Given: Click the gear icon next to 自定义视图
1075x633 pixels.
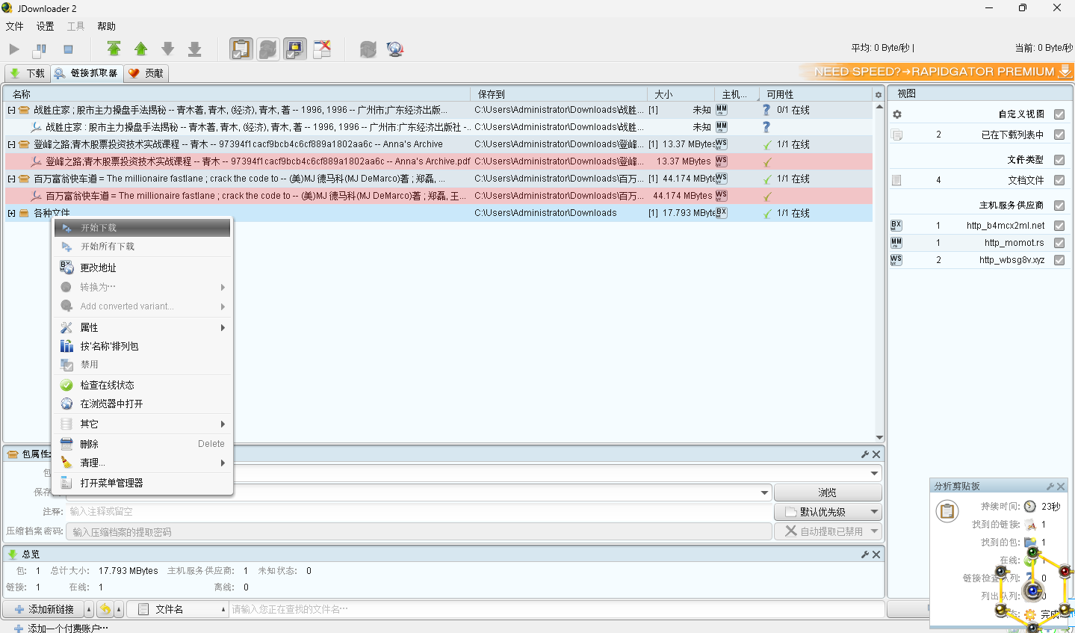Looking at the screenshot, I should pos(896,114).
